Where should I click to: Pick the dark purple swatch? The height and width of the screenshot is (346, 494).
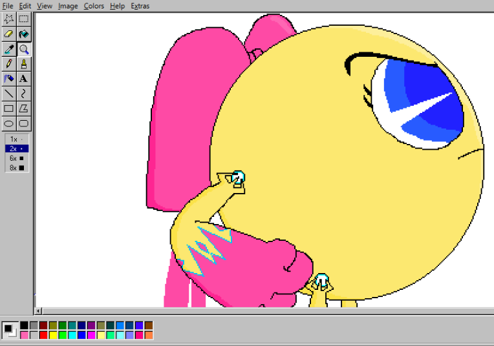pyautogui.click(x=91, y=325)
